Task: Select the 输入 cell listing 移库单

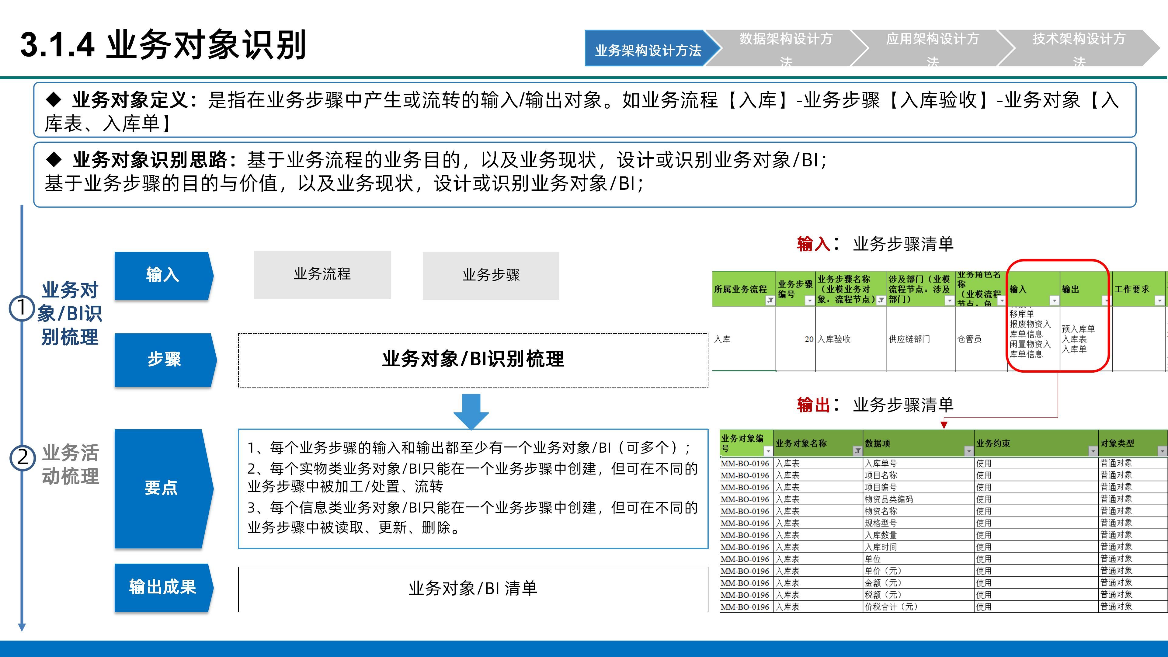Action: coord(1034,339)
